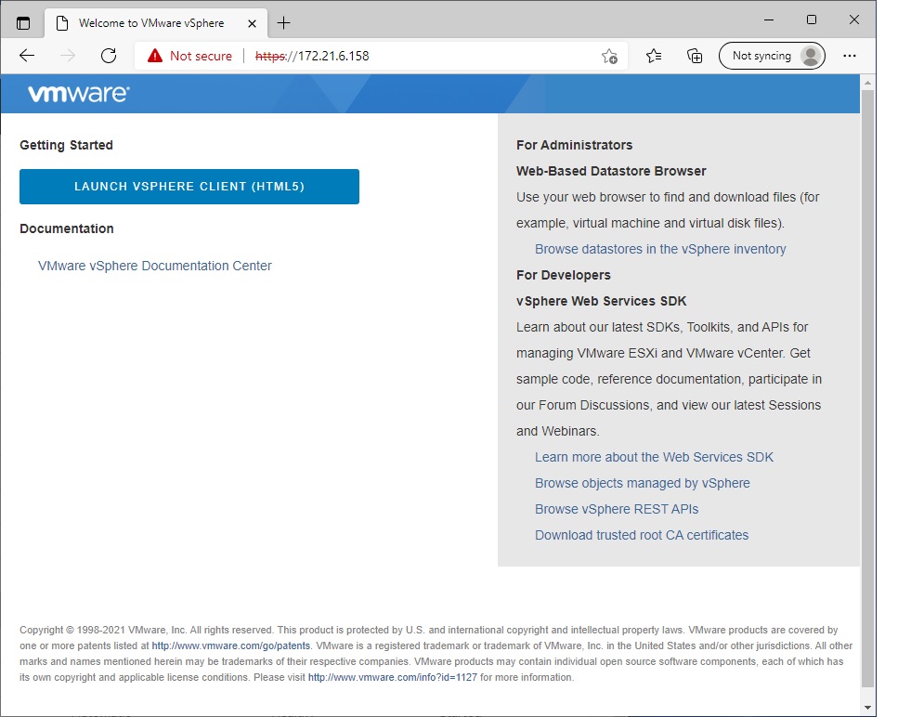Screen dimensions: 911x717
Task: Download trusted root CA certificates
Action: point(642,535)
